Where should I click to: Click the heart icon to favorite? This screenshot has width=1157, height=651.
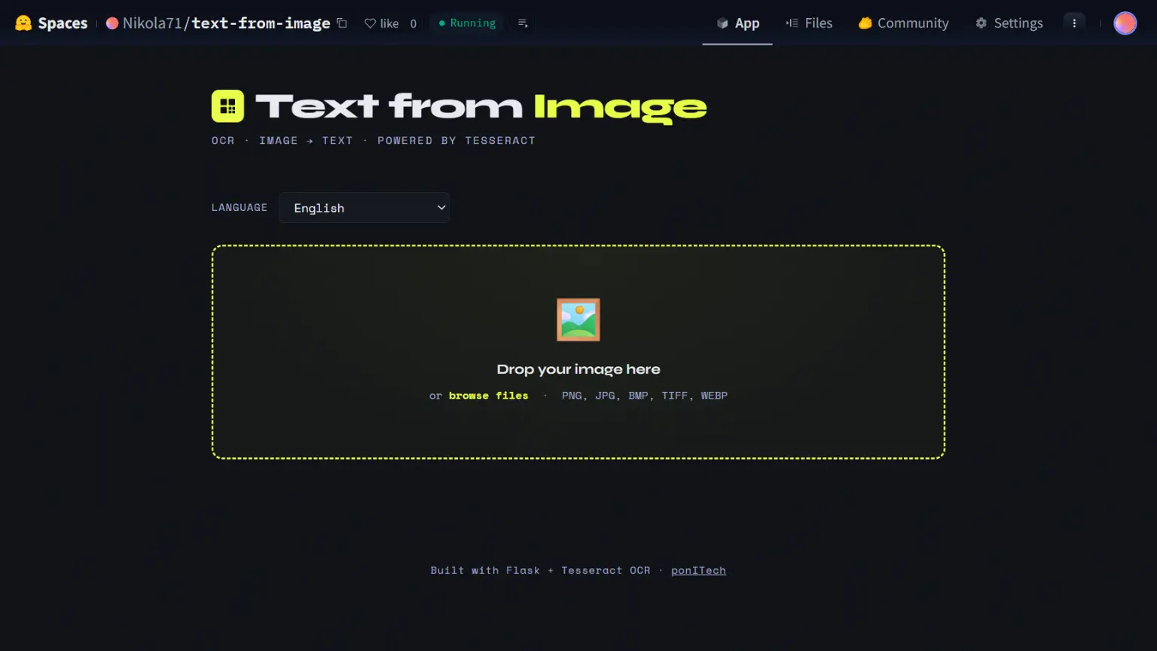[x=370, y=23]
